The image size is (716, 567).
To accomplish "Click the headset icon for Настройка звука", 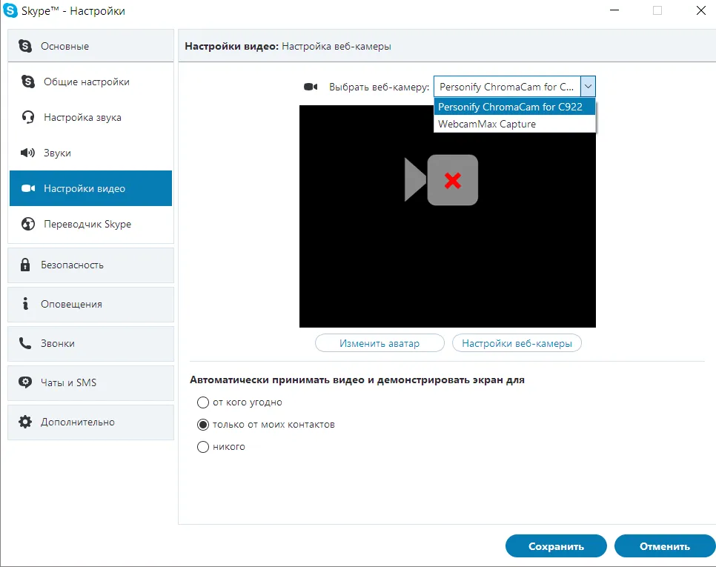I will [x=28, y=117].
